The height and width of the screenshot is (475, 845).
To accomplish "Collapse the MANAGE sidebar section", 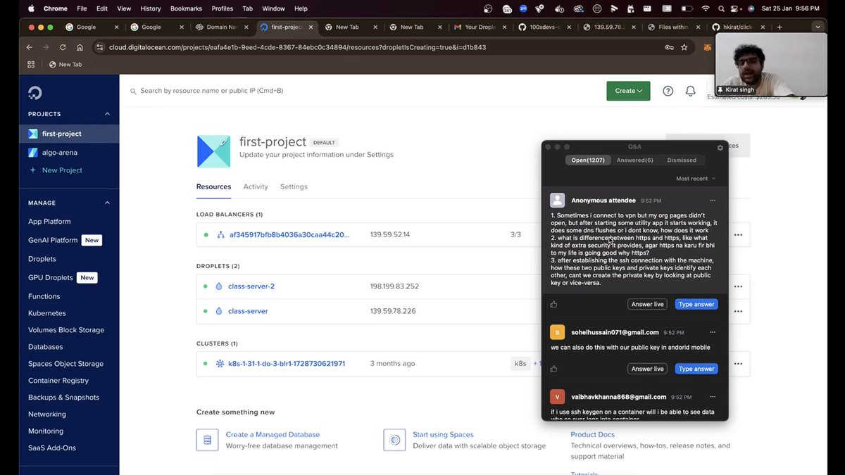I will (x=107, y=203).
